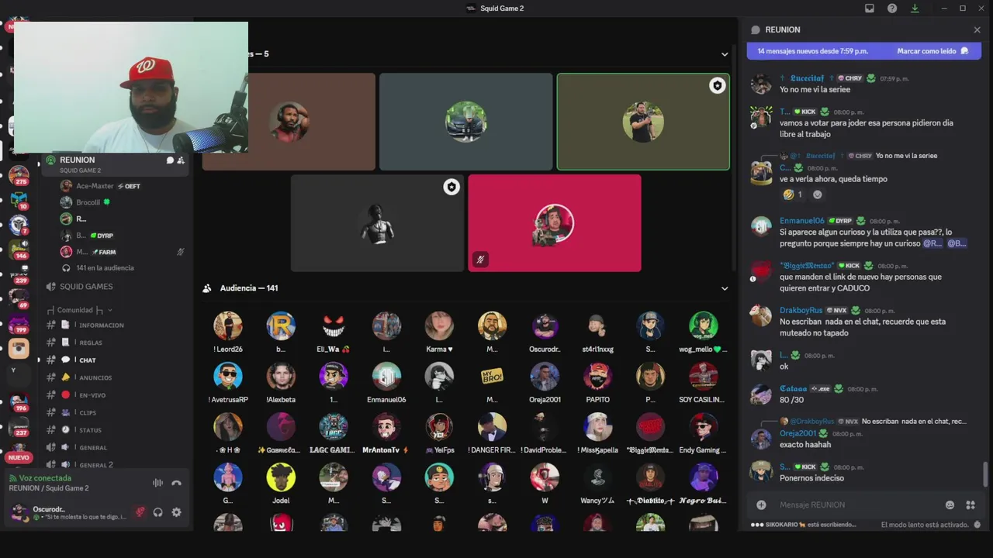Click audience member Endy Gaming avatar
The height and width of the screenshot is (558, 993).
(704, 427)
